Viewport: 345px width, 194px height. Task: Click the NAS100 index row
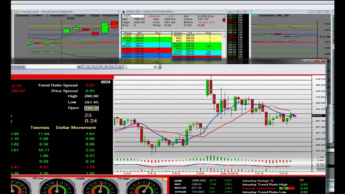click(203, 188)
